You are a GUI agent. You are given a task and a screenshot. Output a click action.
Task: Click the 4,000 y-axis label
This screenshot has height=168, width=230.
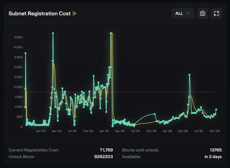[x=18, y=47]
